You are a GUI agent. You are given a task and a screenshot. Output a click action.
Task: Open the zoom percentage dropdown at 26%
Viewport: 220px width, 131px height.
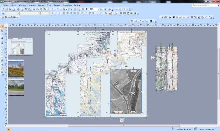pos(98,9)
